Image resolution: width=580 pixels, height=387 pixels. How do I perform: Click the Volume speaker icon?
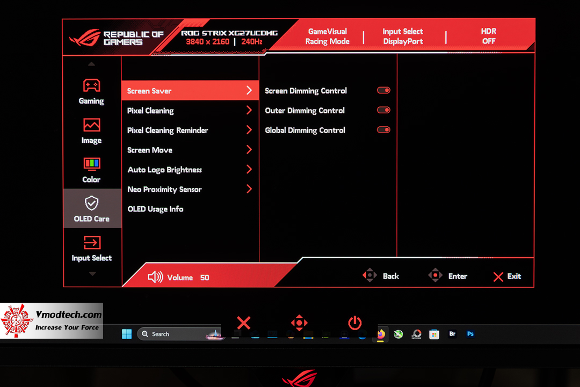(155, 277)
